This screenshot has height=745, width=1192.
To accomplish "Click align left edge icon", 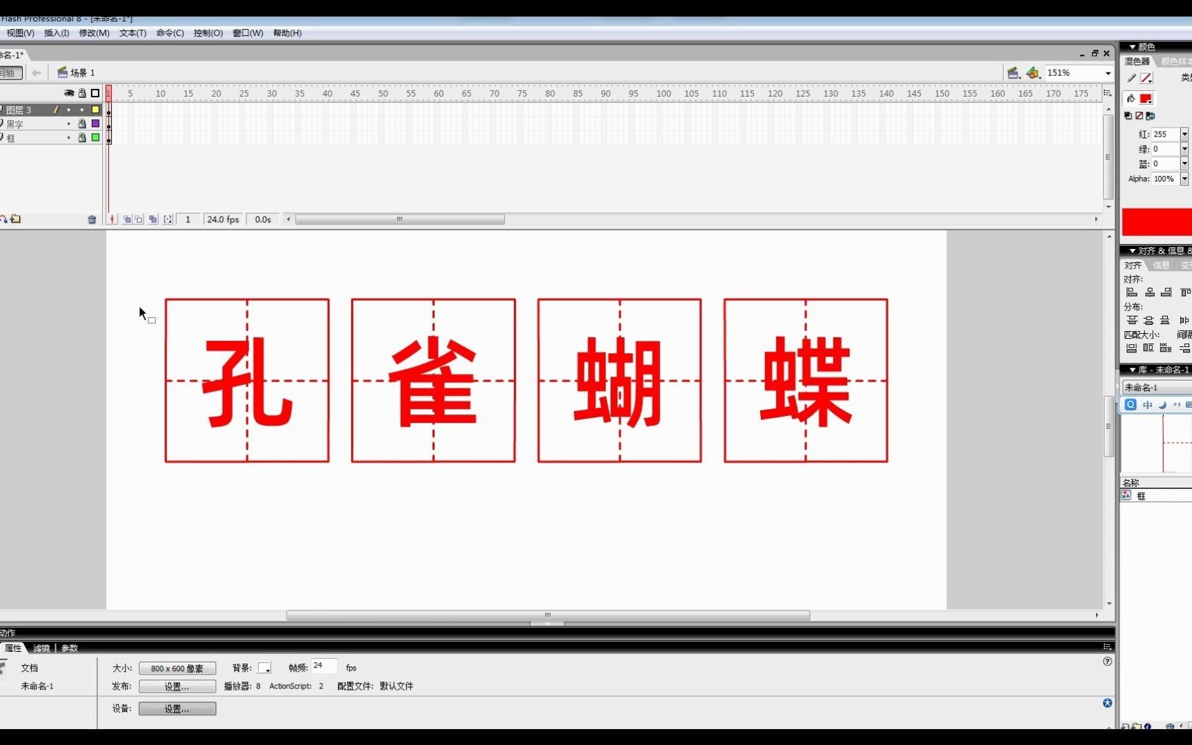I will pos(1132,292).
